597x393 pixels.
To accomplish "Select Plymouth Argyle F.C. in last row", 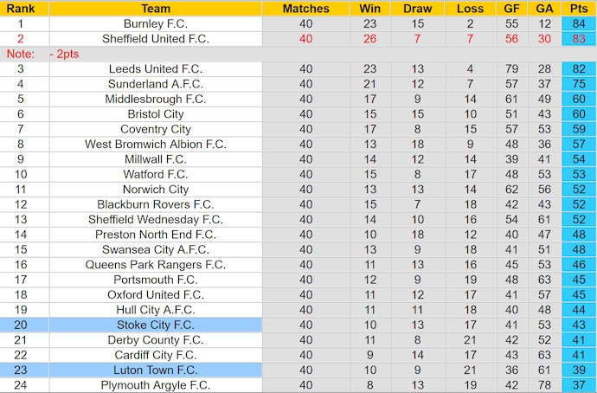I will pos(156,385).
